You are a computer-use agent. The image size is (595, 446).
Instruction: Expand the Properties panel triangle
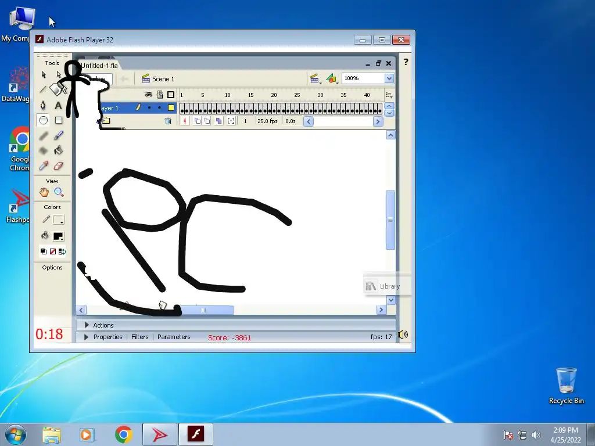coord(86,337)
